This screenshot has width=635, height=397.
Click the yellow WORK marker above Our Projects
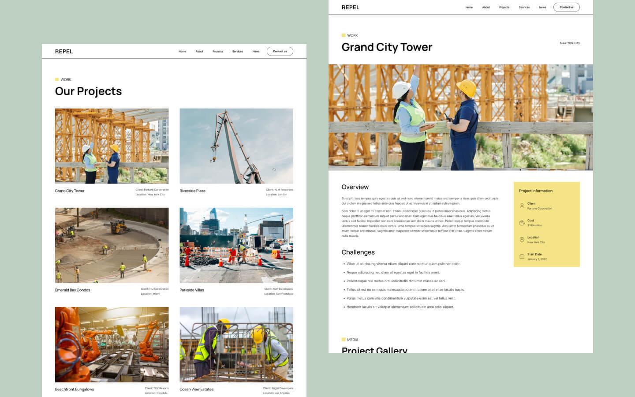[57, 79]
